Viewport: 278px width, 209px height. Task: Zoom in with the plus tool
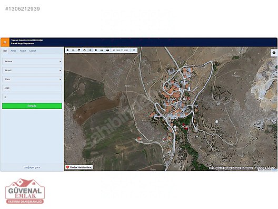[x=67, y=50]
